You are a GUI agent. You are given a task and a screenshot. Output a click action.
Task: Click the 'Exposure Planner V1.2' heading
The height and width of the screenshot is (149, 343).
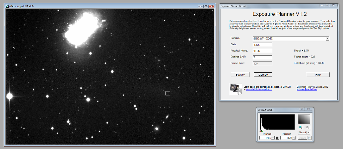(279, 14)
